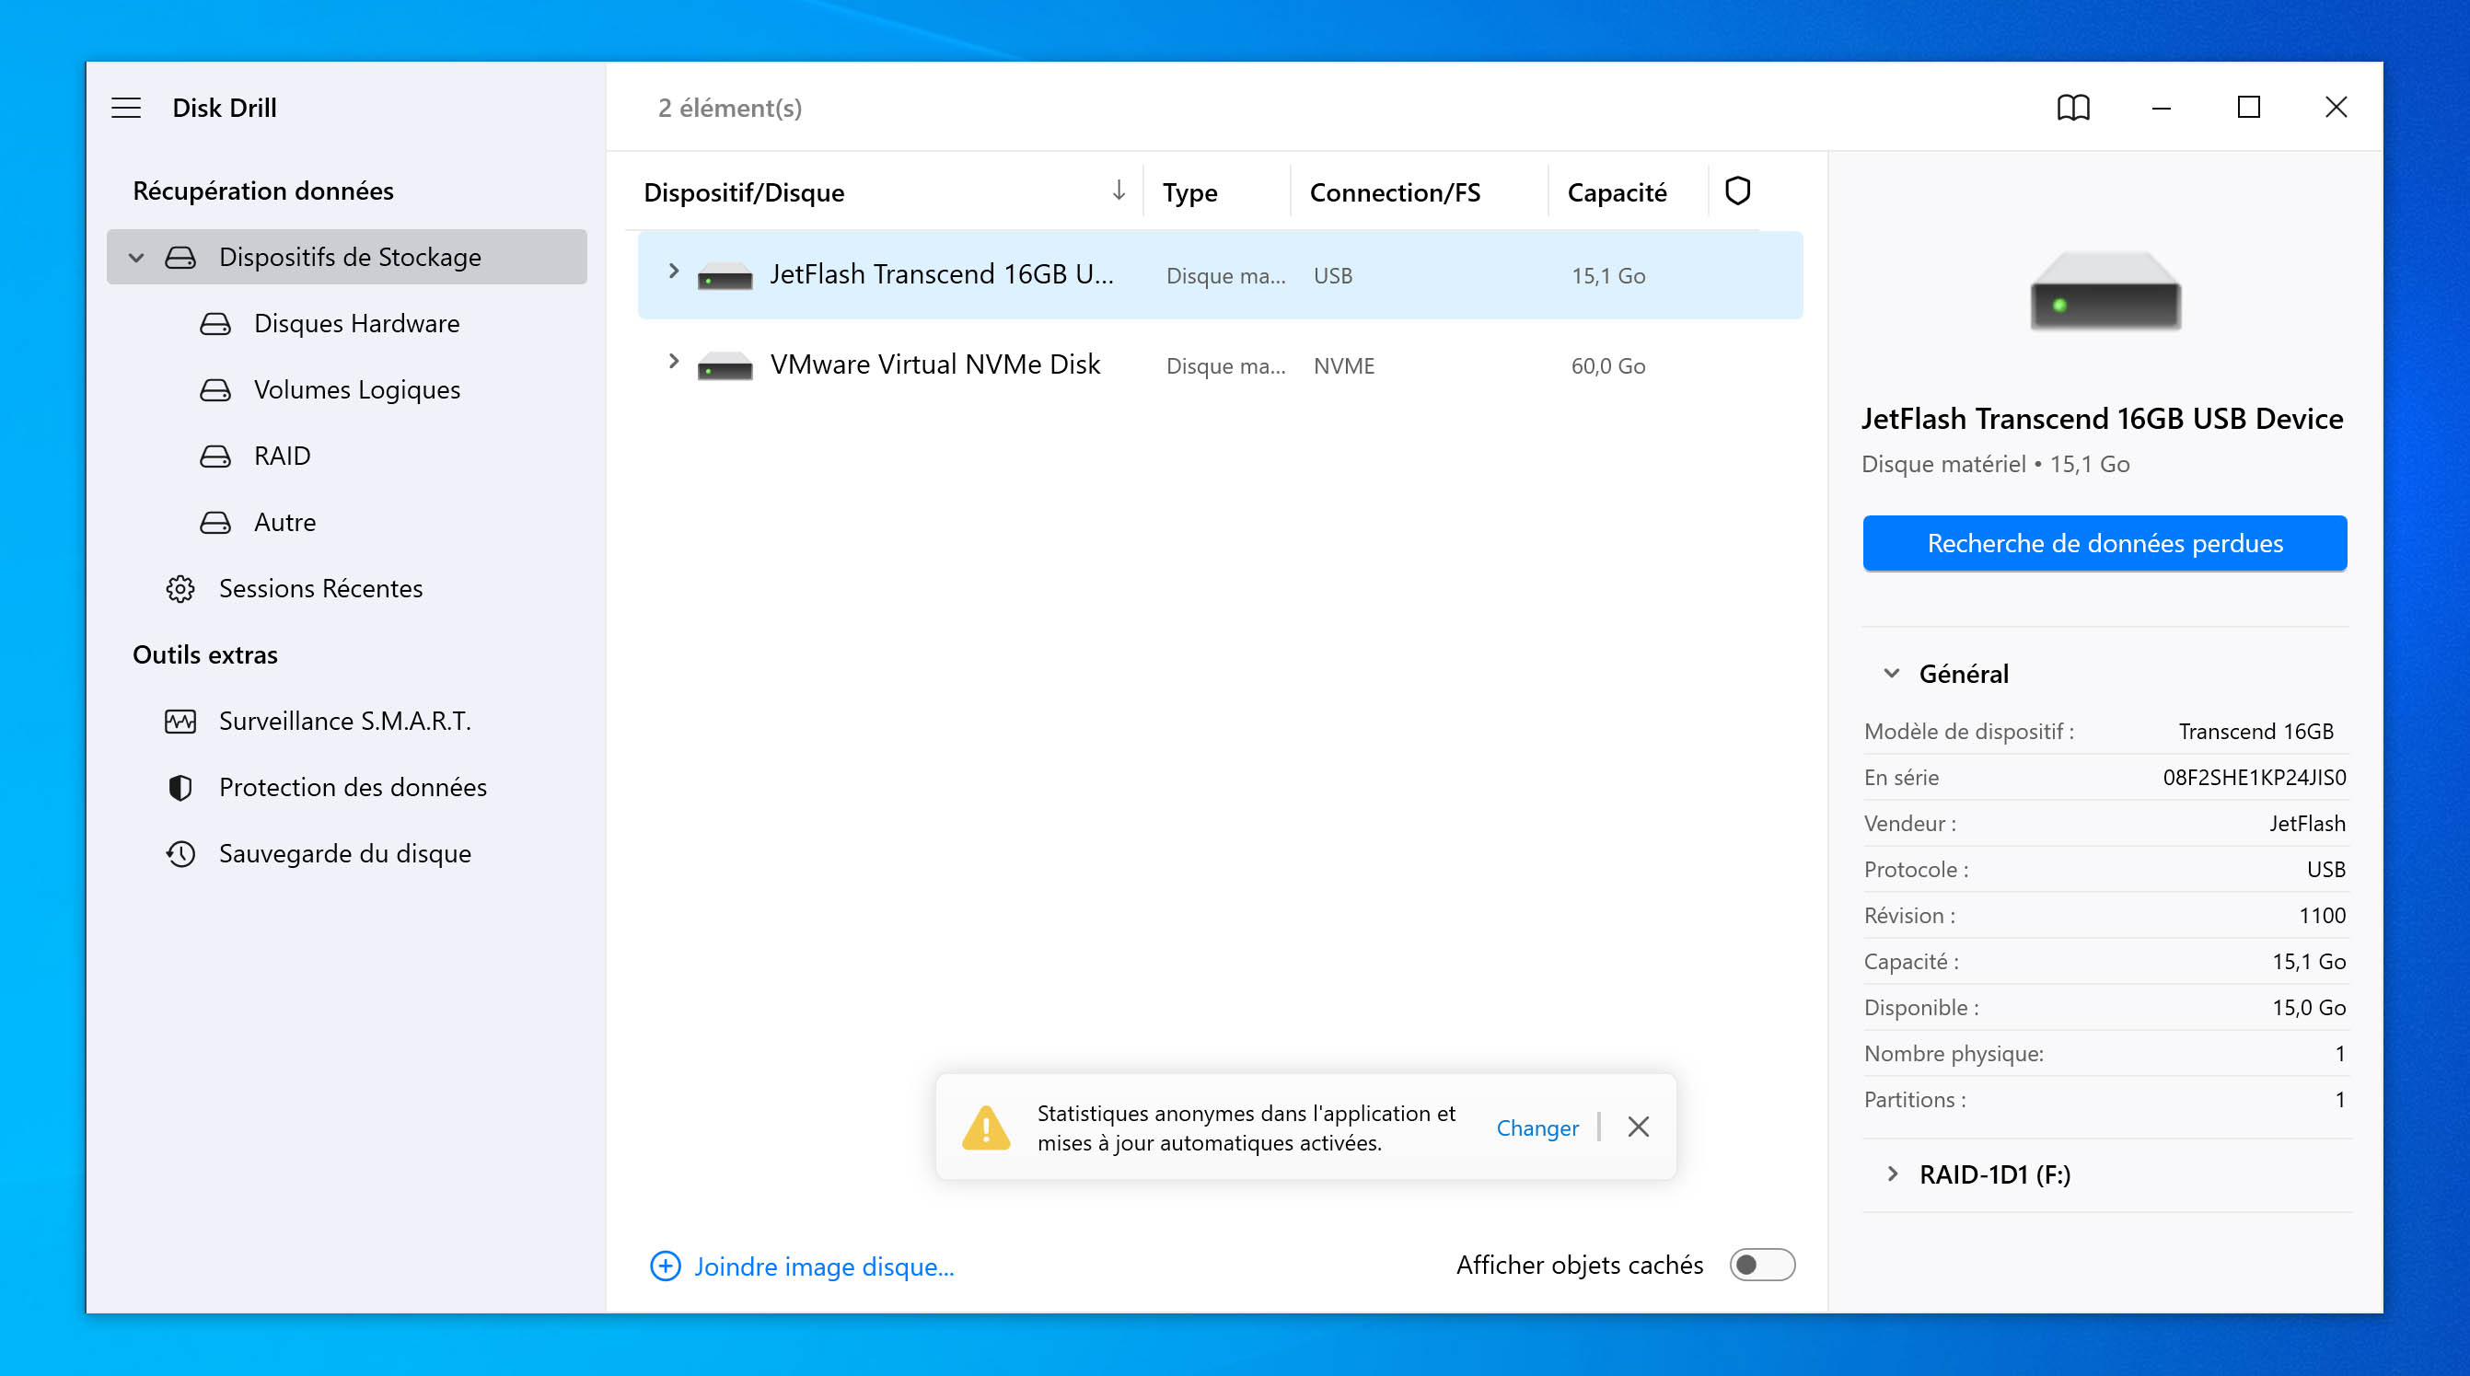The image size is (2470, 1376).
Task: Open Surveillance S.M.A.R.T. tool
Action: tap(345, 721)
